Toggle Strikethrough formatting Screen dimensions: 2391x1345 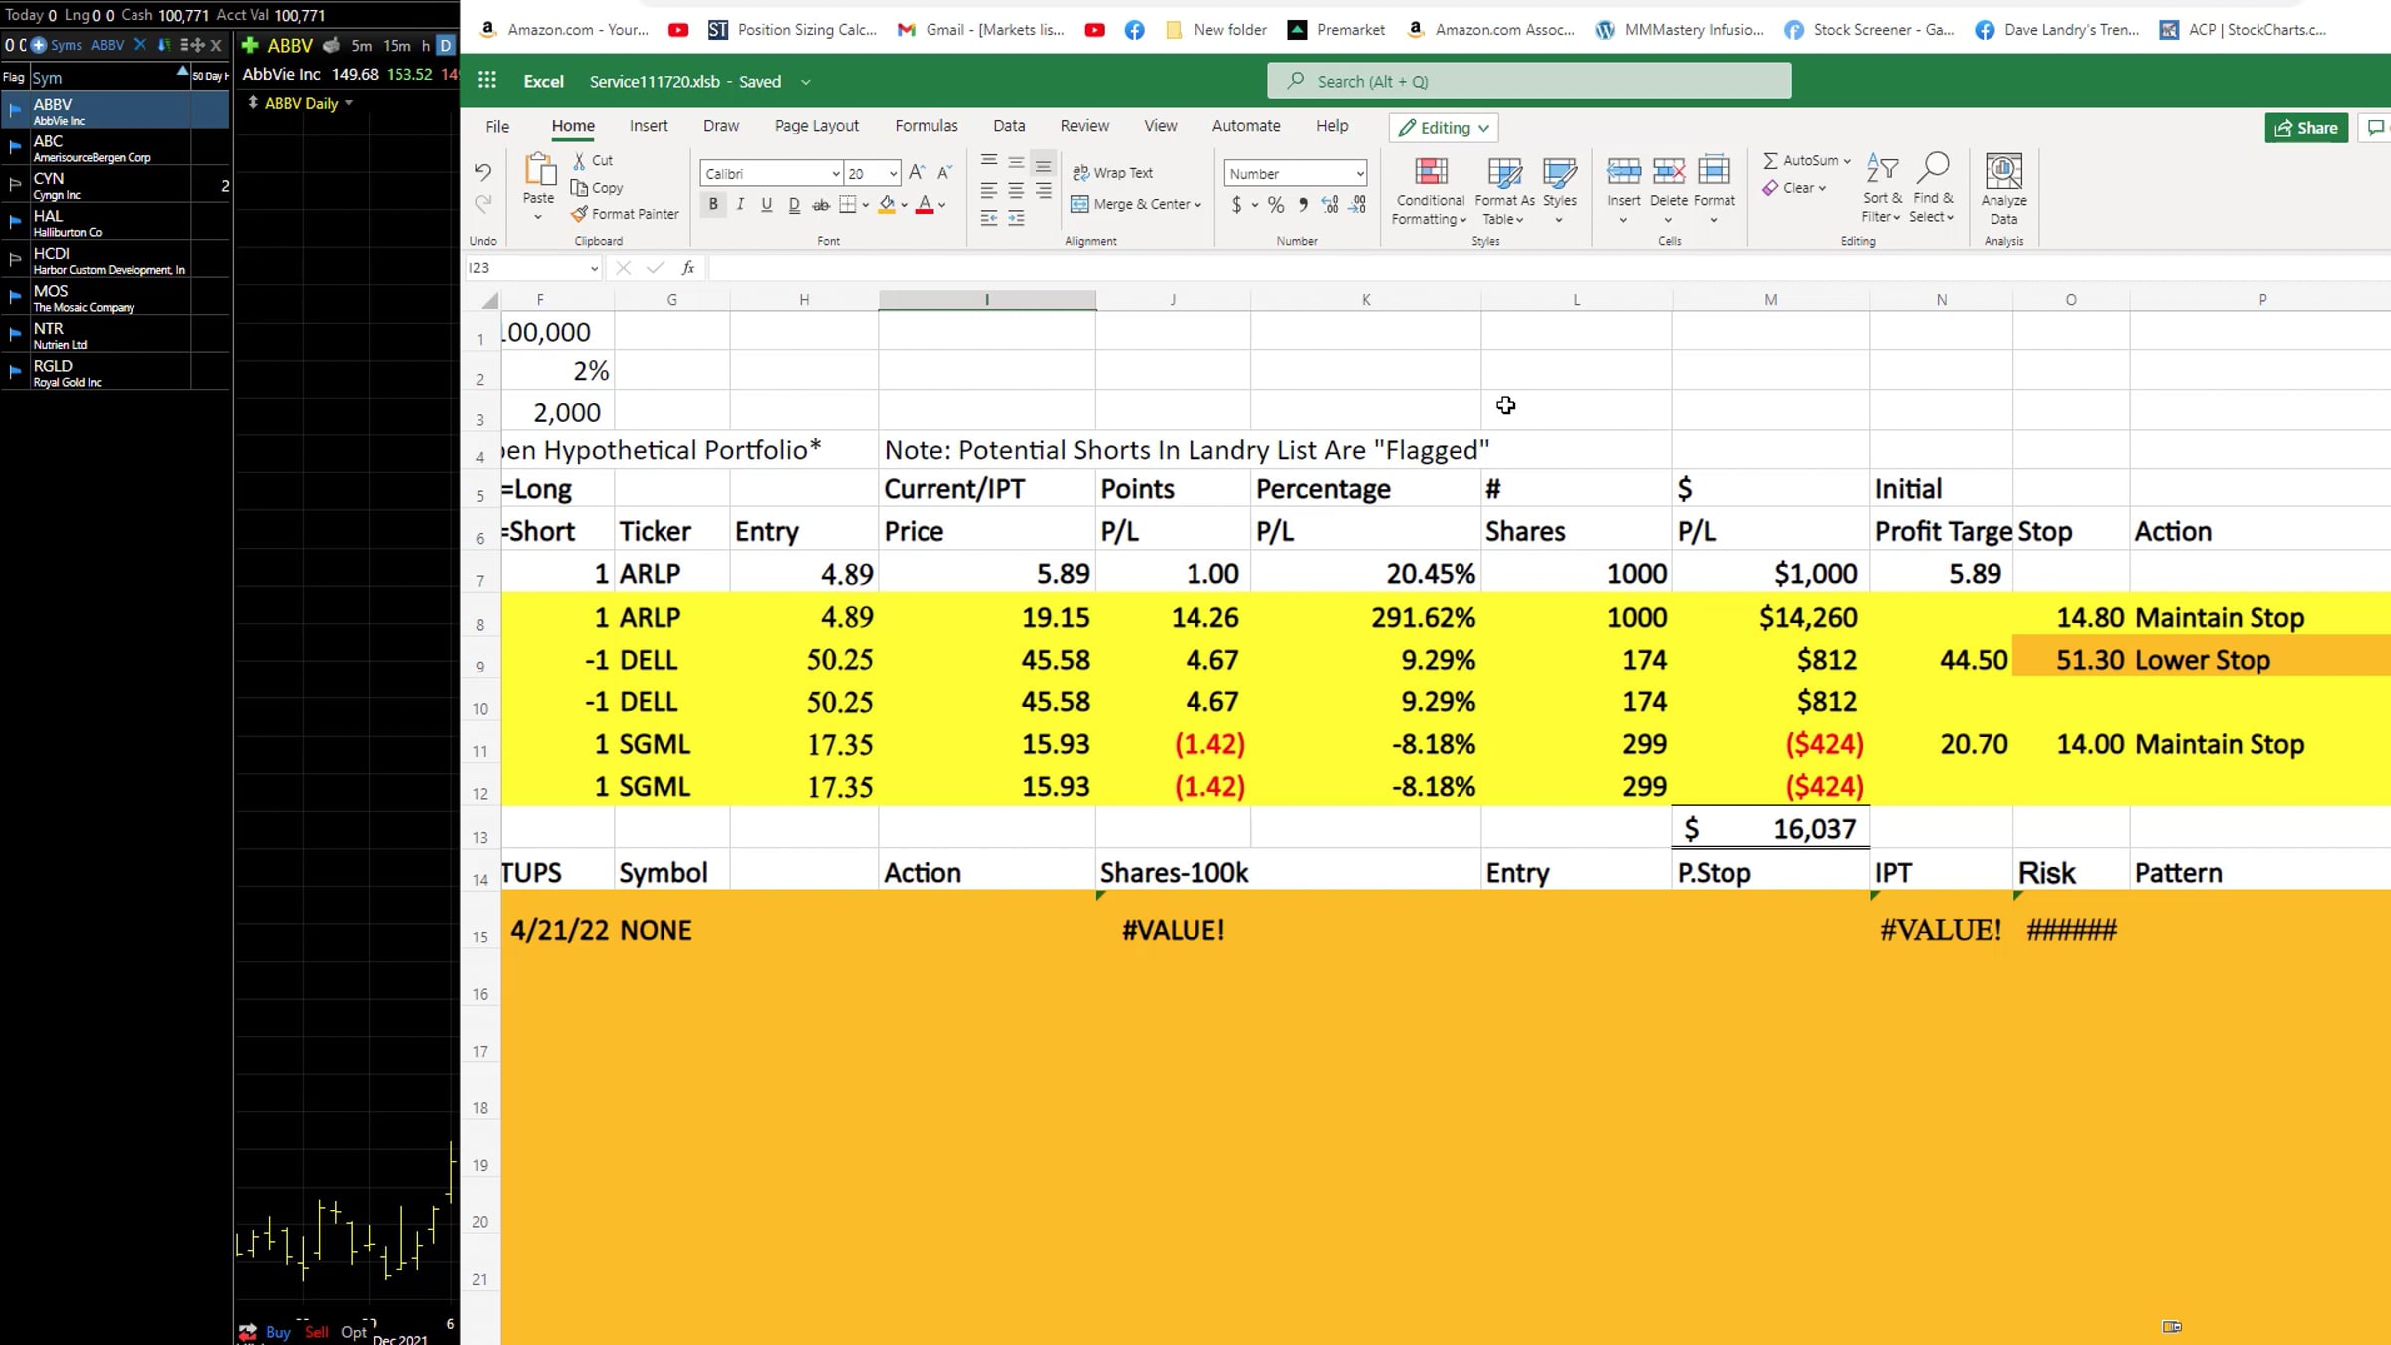click(x=820, y=204)
